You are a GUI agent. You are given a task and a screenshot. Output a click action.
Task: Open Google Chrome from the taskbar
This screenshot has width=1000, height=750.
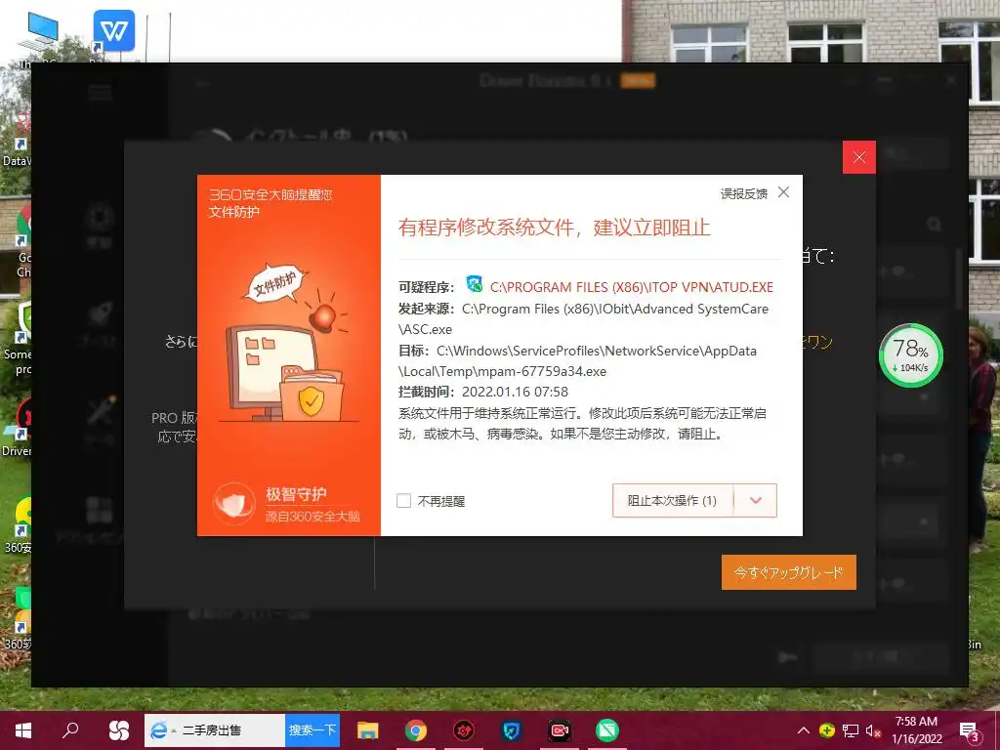pos(416,730)
